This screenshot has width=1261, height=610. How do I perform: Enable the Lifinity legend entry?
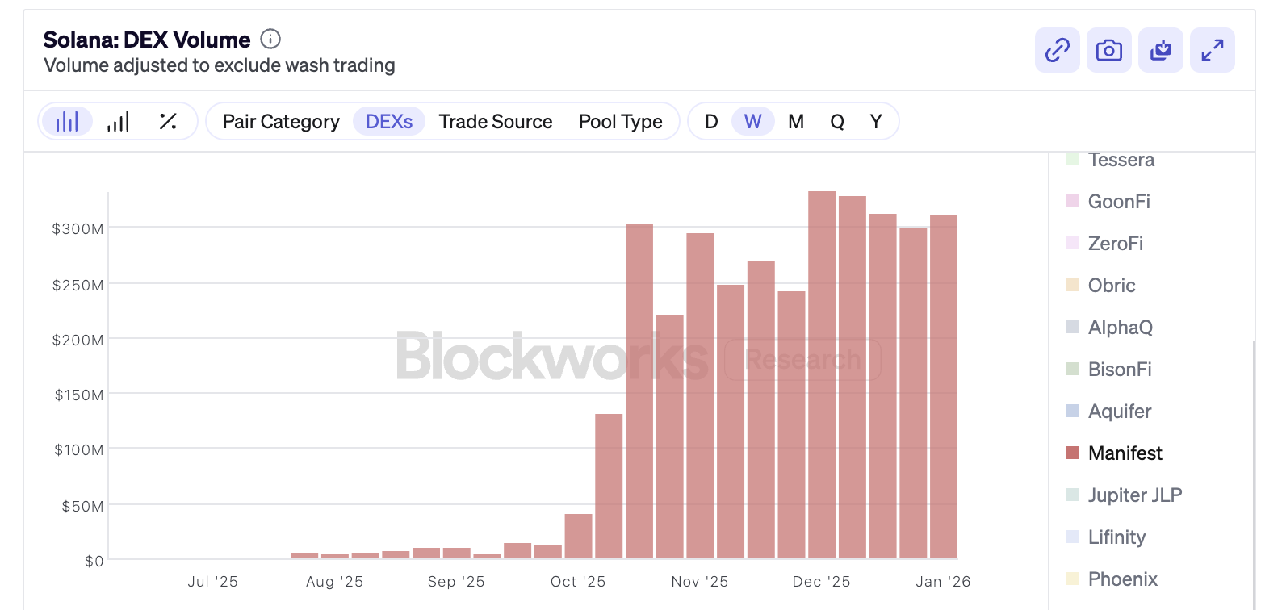pyautogui.click(x=1116, y=537)
